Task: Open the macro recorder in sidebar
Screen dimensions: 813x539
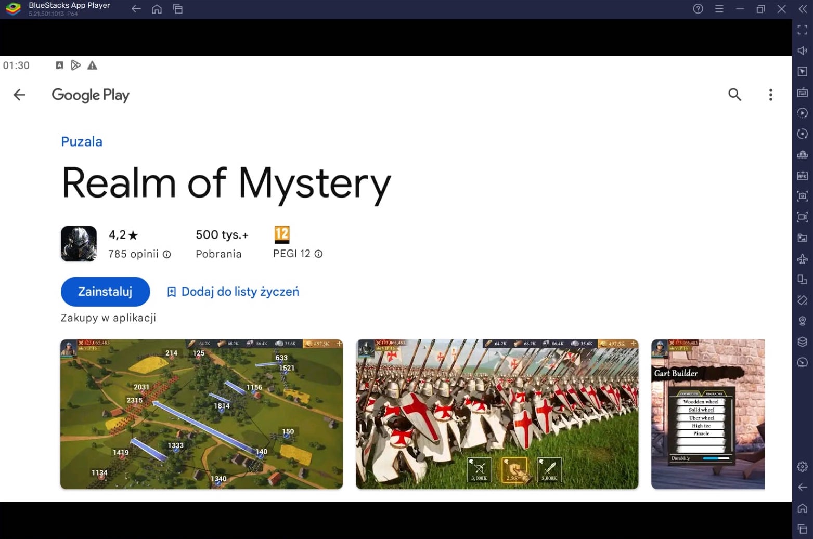Action: coord(802,113)
